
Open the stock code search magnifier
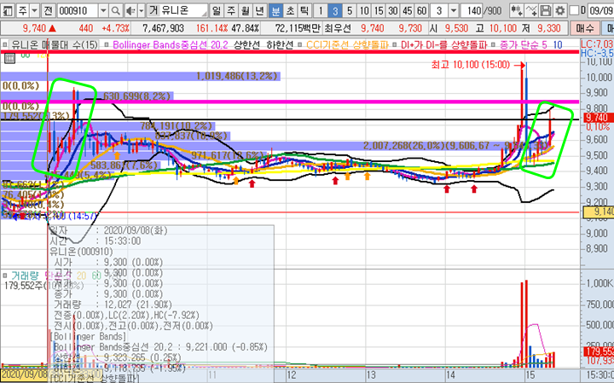coord(115,10)
